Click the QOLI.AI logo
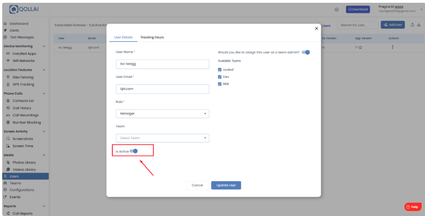This screenshot has height=216, width=425. (x=24, y=9)
